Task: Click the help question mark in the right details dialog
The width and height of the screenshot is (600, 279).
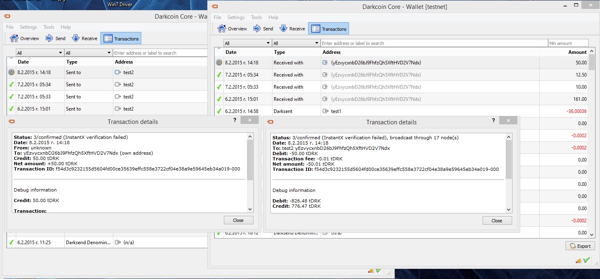Action: [493, 121]
